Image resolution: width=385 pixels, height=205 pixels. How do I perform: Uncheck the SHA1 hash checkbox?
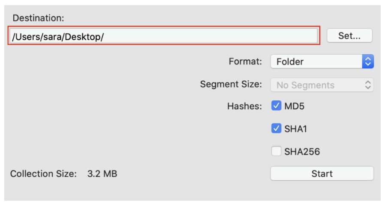(x=276, y=129)
